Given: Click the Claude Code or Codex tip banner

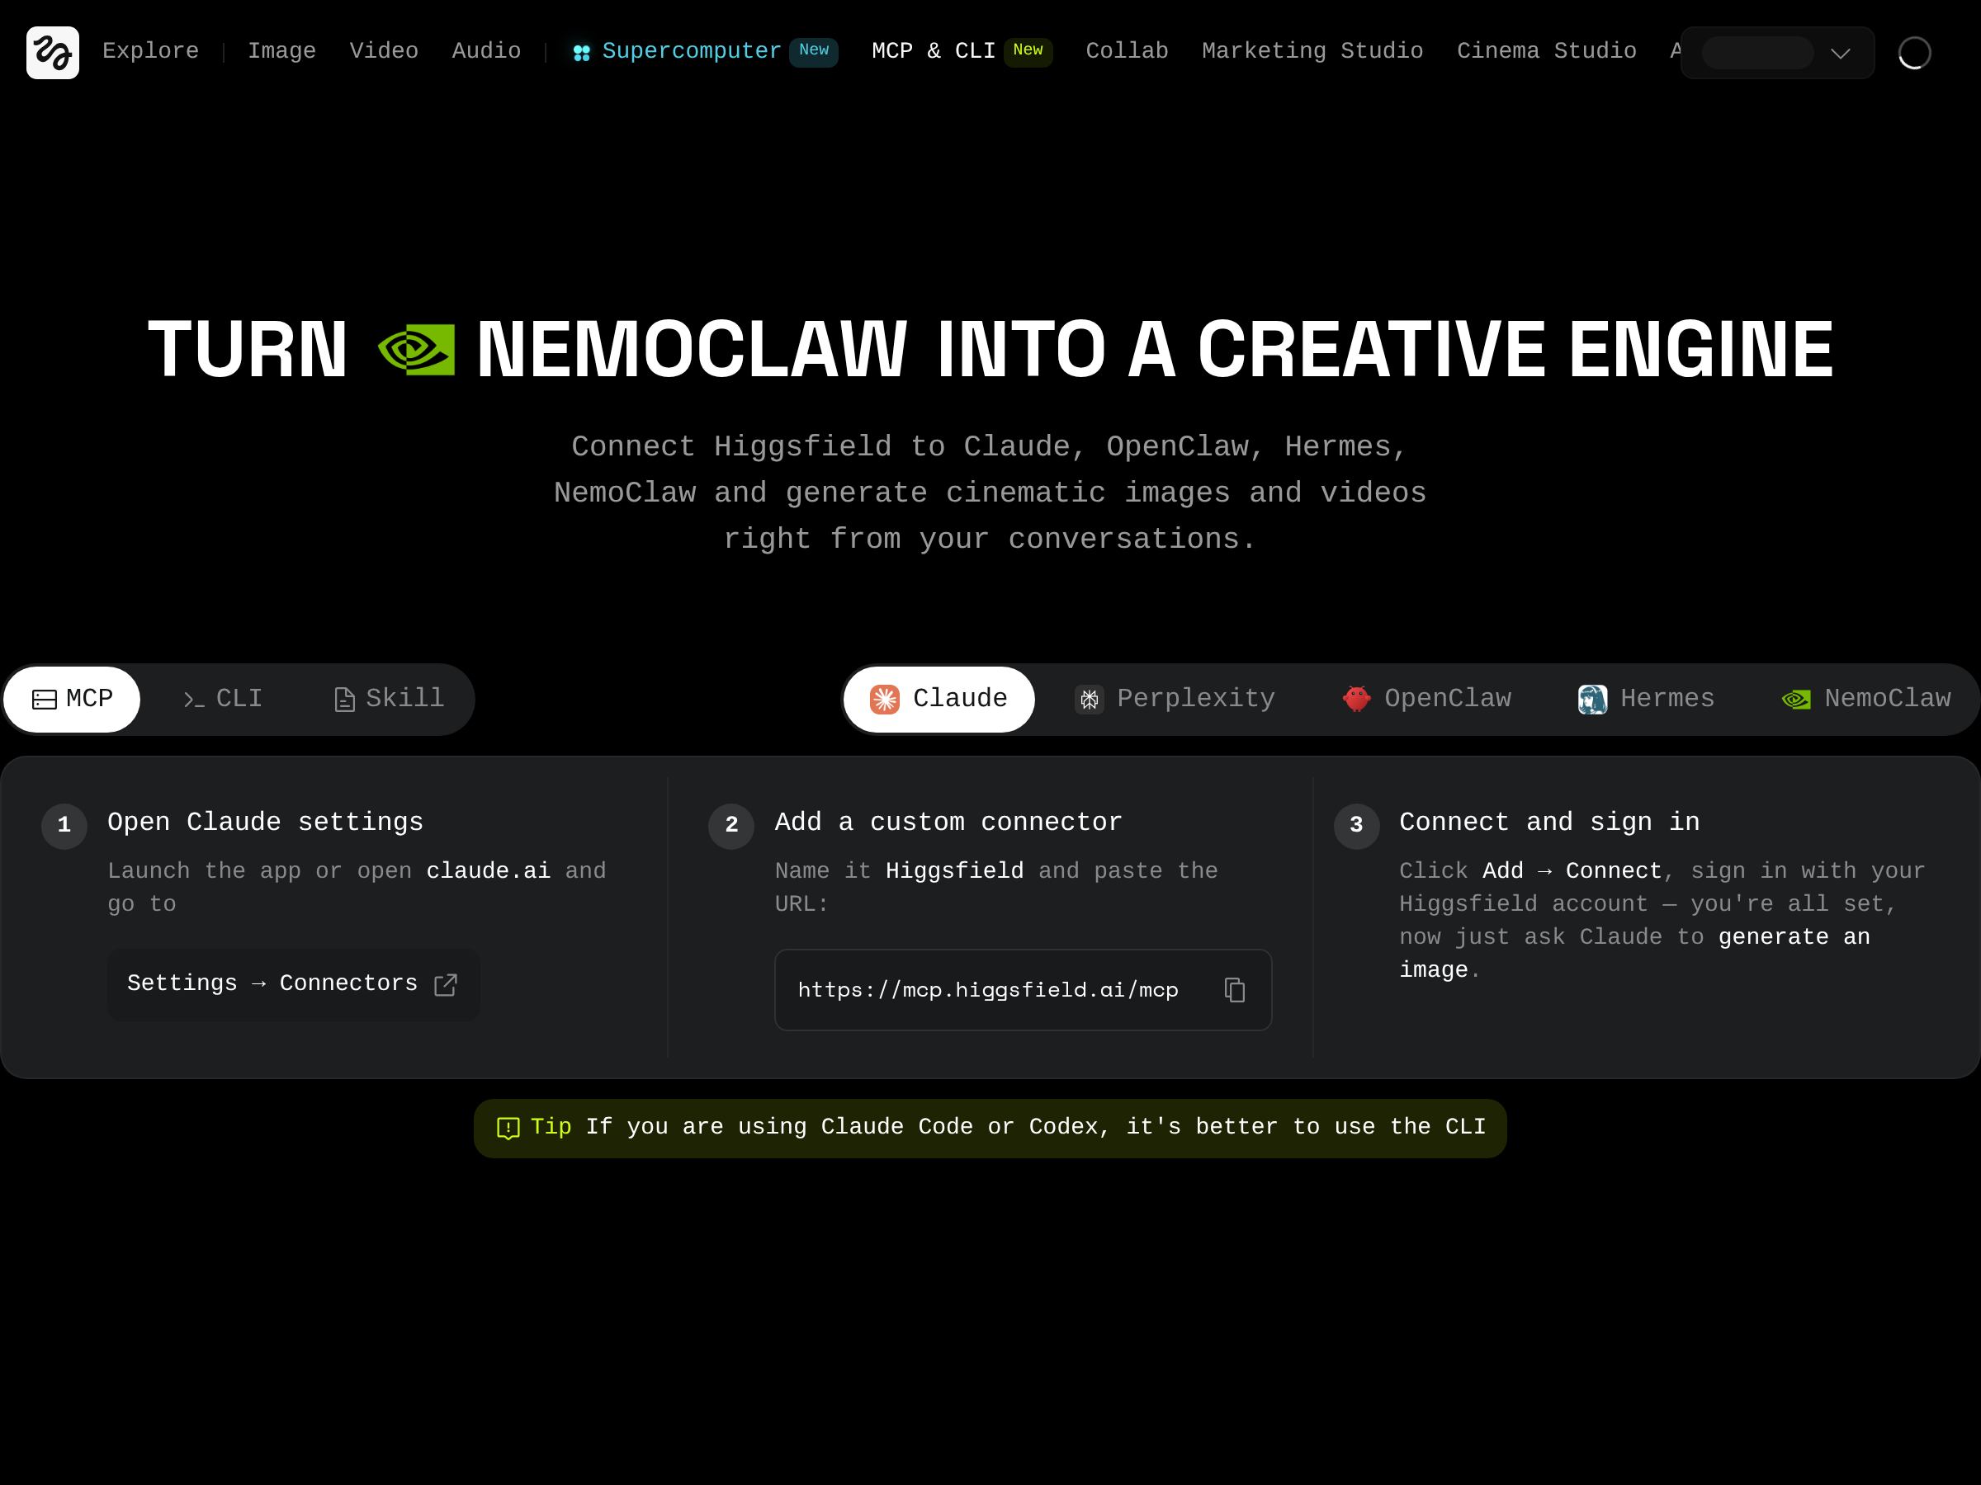Looking at the screenshot, I should pos(990,1128).
